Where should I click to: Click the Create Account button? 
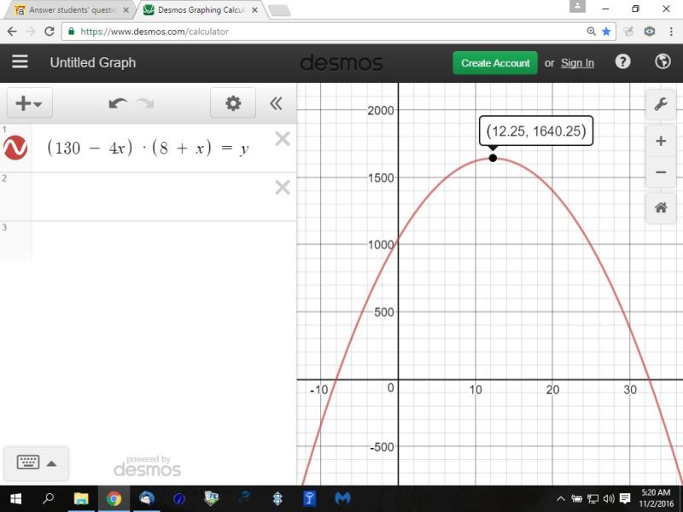click(x=495, y=62)
